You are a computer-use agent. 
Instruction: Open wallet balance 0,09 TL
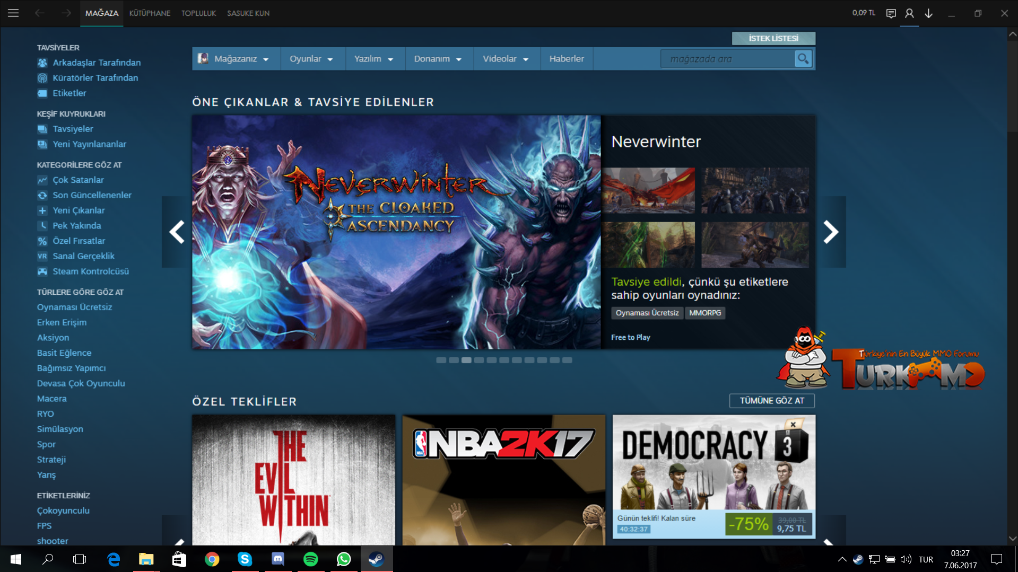pos(864,13)
